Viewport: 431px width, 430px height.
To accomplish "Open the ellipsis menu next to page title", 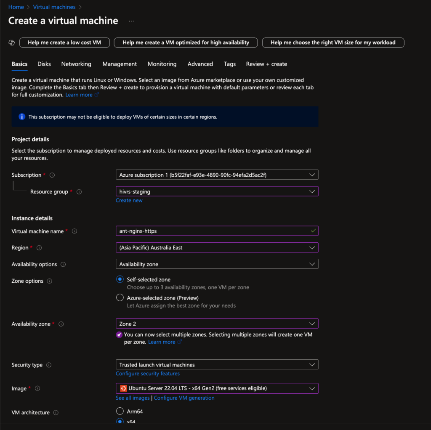I will [131, 21].
